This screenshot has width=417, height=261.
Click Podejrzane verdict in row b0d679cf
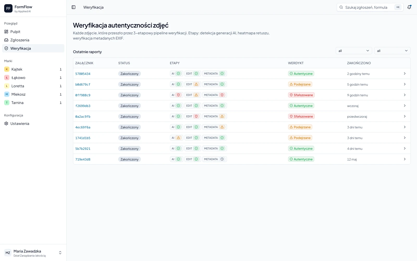pyautogui.click(x=300, y=84)
